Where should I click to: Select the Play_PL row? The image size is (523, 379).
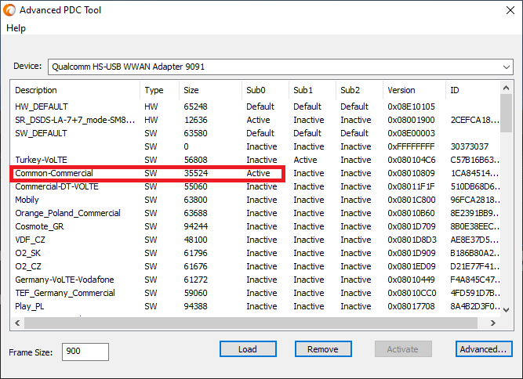pos(255,306)
